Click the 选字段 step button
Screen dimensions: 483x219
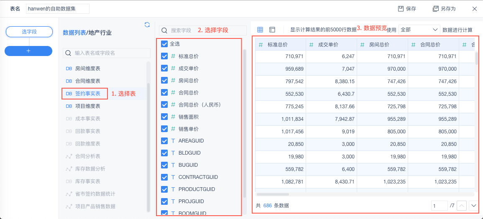(x=29, y=31)
